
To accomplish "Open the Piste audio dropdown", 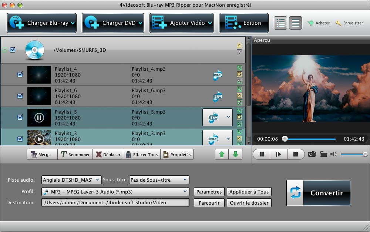I will pos(71,180).
